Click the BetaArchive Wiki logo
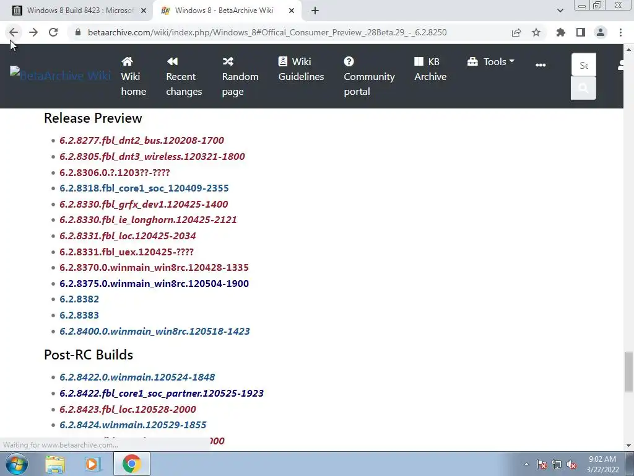 [x=60, y=74]
